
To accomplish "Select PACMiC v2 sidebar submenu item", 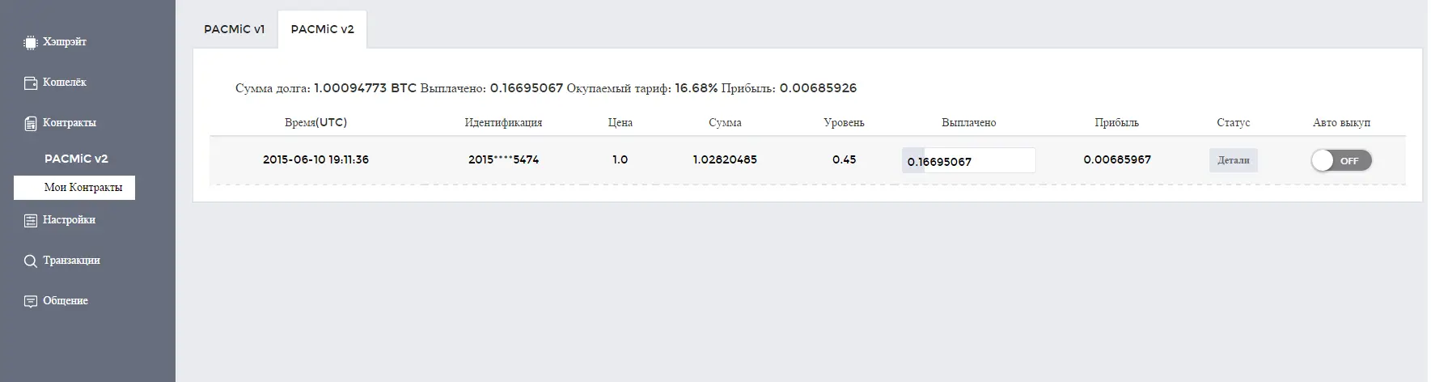I will click(x=76, y=159).
